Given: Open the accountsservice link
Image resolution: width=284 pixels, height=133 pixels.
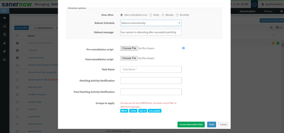Looking at the screenshot, I should [36, 58].
